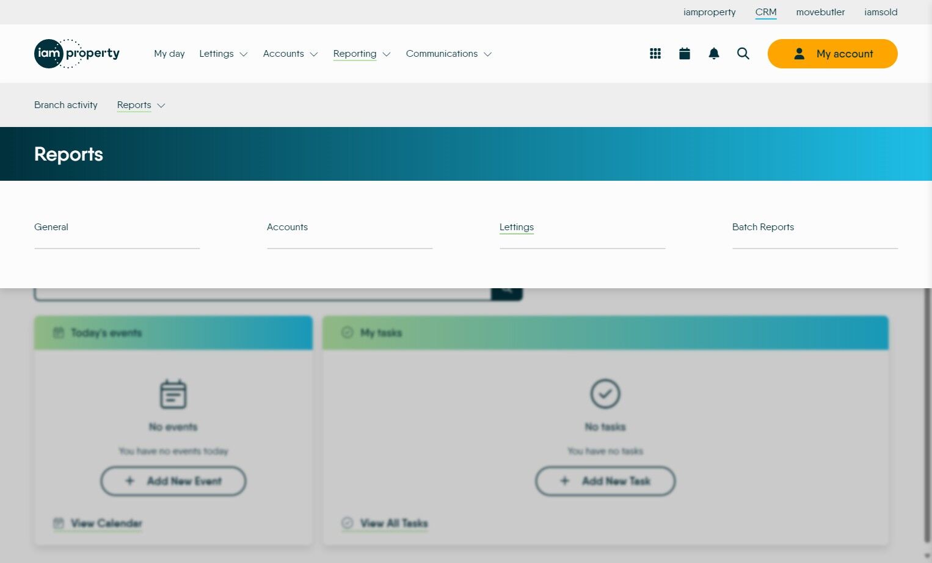
Task: Expand the Accounts menu chevron
Action: point(314,54)
